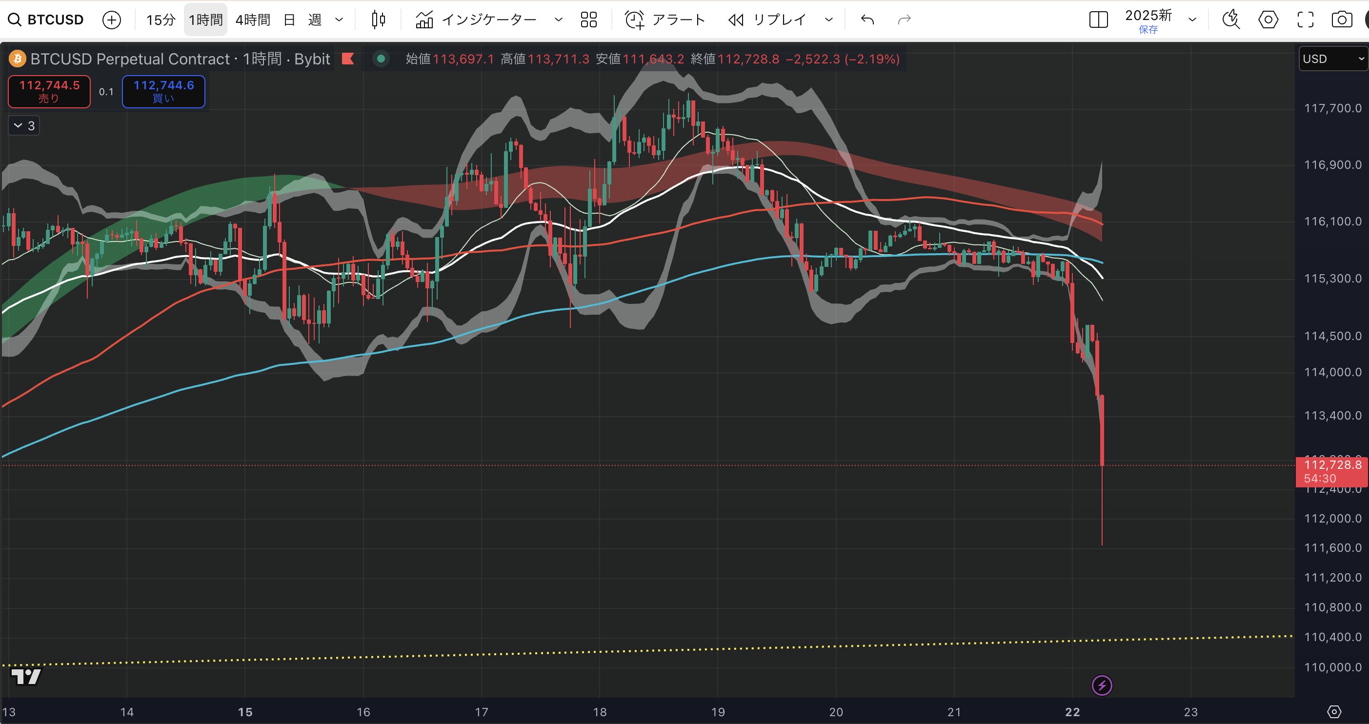Image resolution: width=1369 pixels, height=724 pixels.
Task: Open the BTCUSD symbol search
Action: pos(47,20)
